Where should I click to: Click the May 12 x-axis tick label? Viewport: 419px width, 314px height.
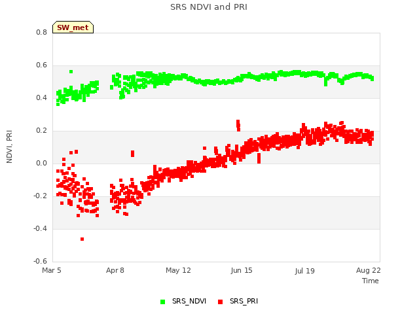(178, 270)
